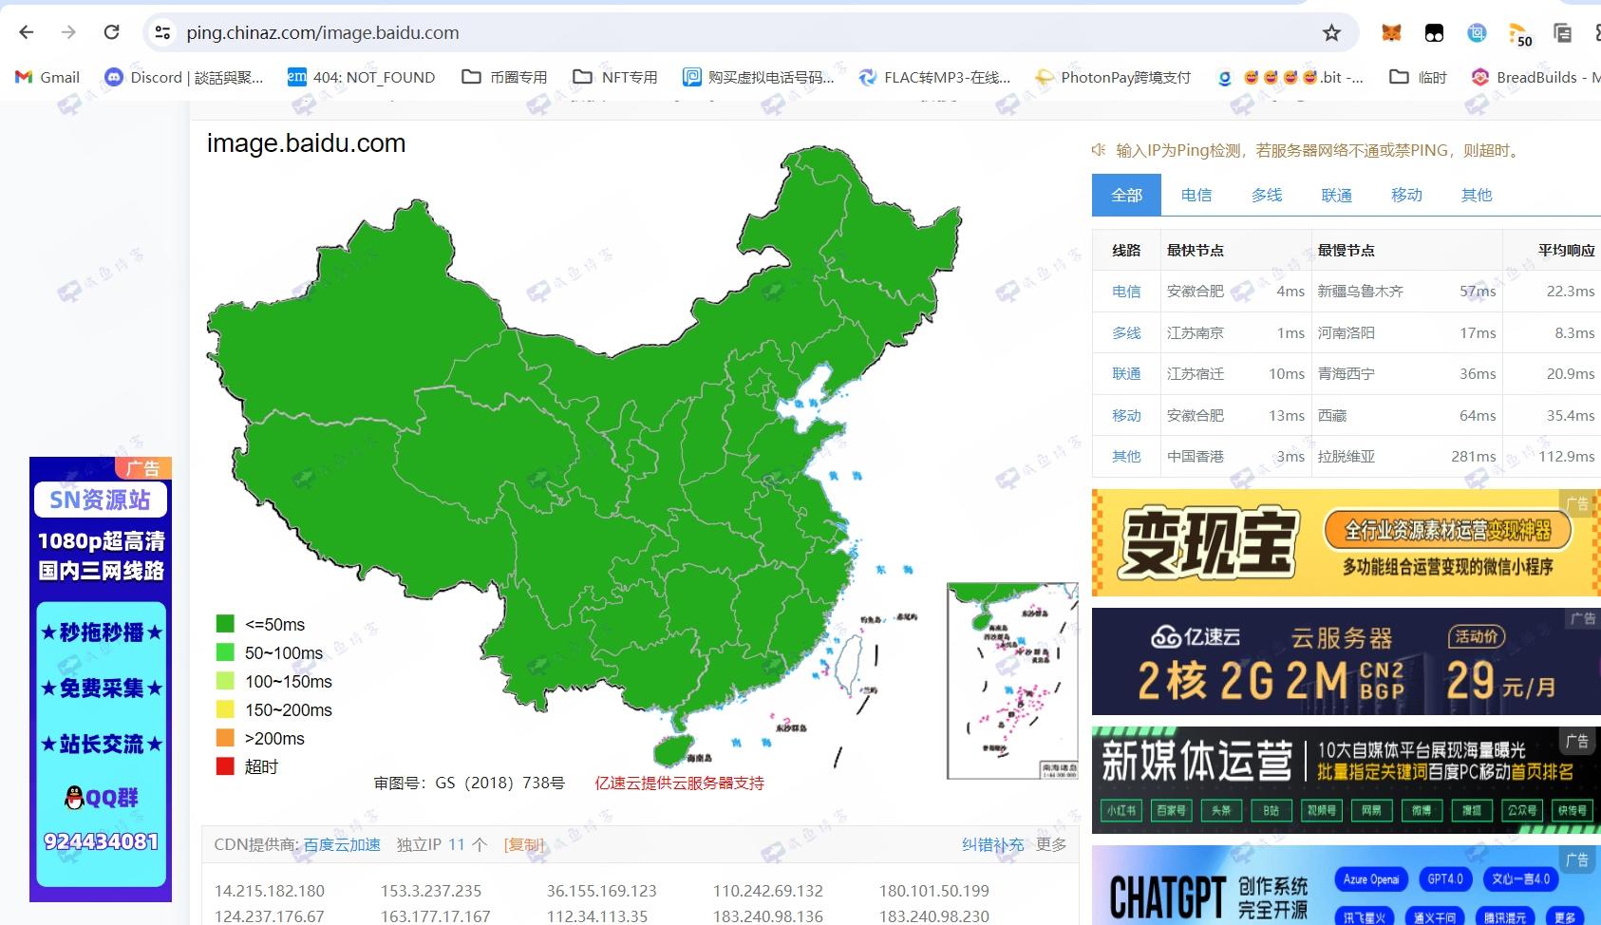The height and width of the screenshot is (925, 1601).
Task: Switch to the 电信 tab
Action: (1196, 195)
